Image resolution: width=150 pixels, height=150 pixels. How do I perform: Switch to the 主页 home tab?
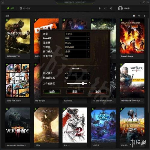[10, 8]
